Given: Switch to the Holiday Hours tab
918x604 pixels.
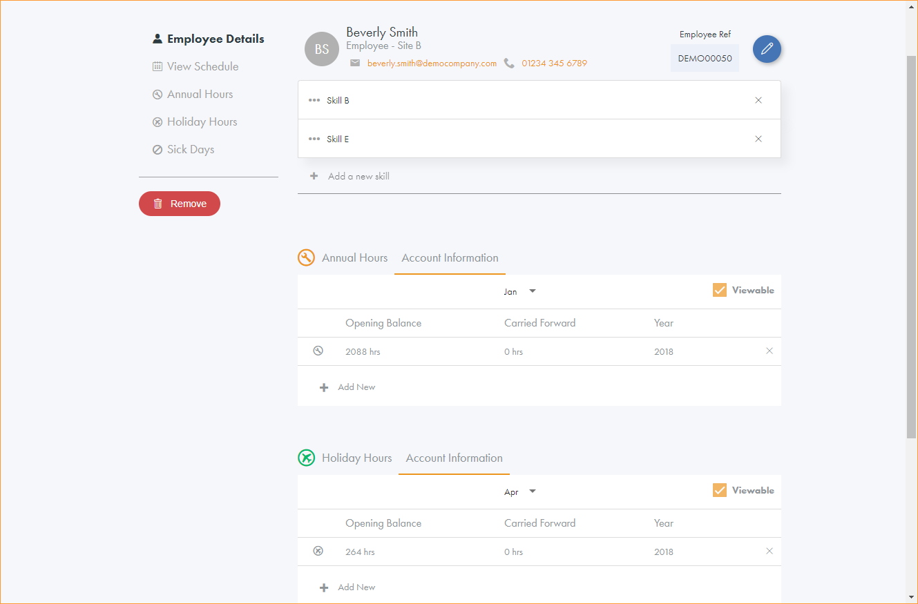Looking at the screenshot, I should click(x=356, y=458).
